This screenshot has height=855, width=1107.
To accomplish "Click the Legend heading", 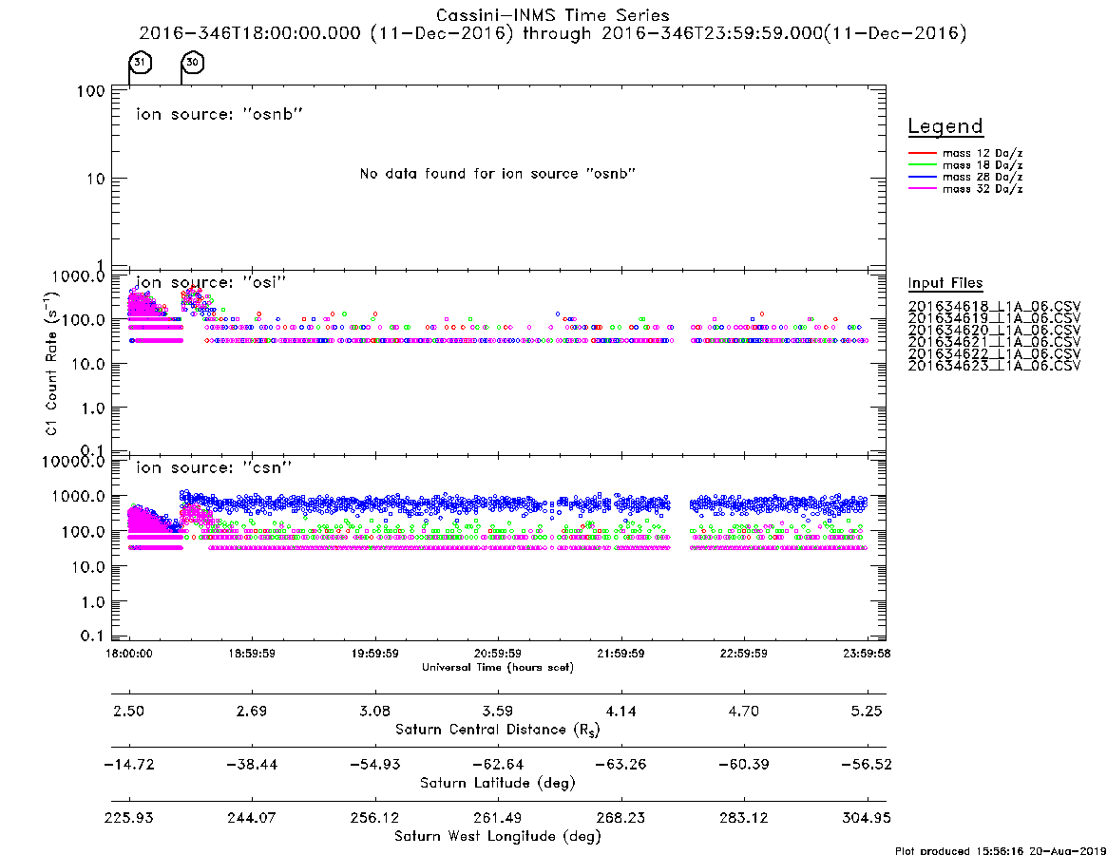I will click(x=945, y=126).
